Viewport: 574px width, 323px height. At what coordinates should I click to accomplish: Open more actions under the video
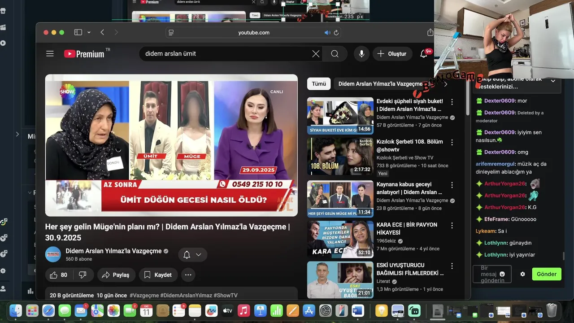click(188, 275)
